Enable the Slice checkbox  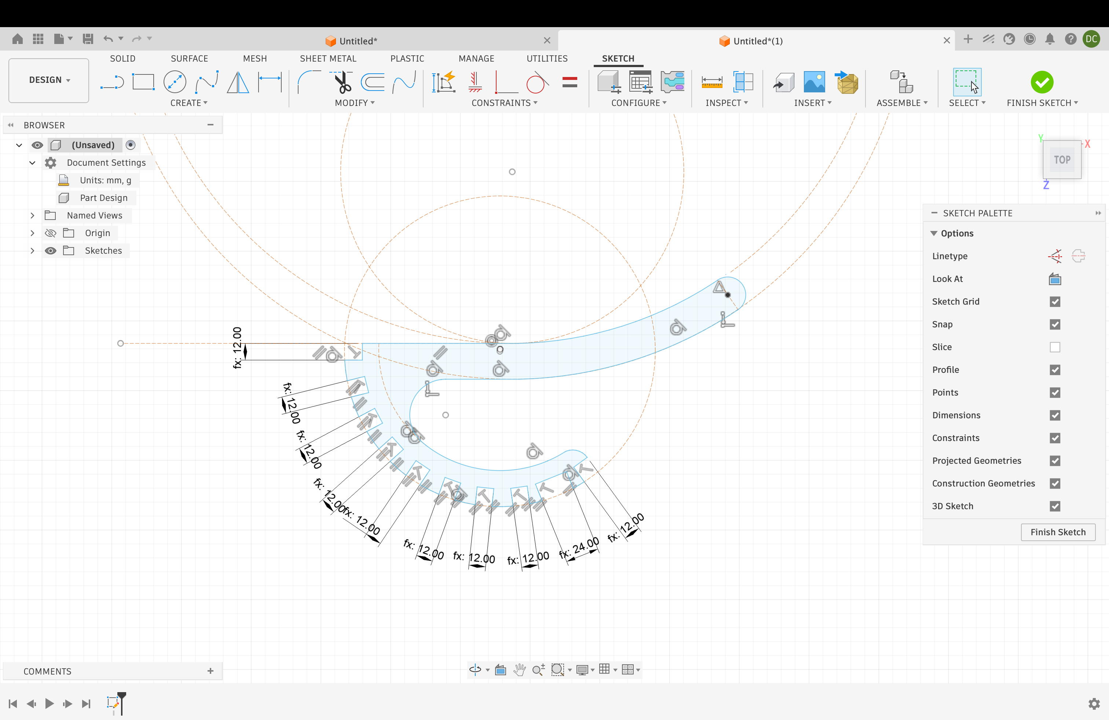[1055, 347]
